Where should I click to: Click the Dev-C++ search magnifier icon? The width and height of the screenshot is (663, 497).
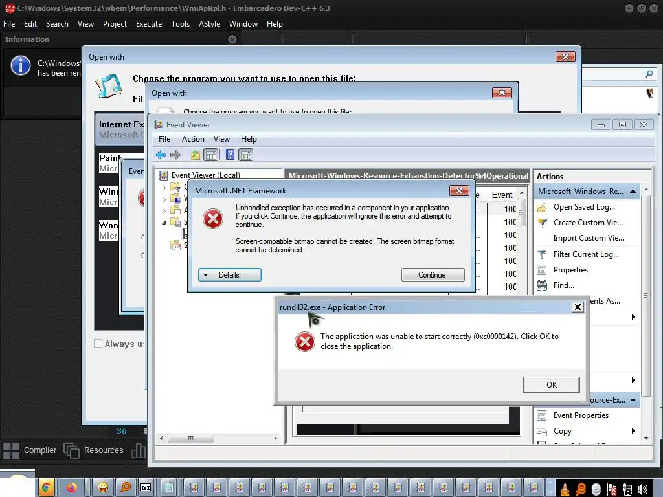[649, 74]
